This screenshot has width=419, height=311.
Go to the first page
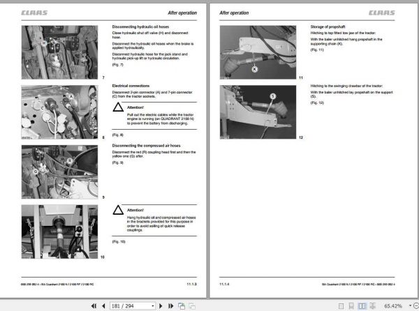94,306
